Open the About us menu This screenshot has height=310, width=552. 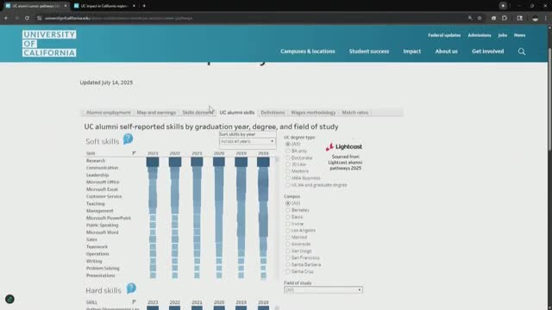[447, 52]
